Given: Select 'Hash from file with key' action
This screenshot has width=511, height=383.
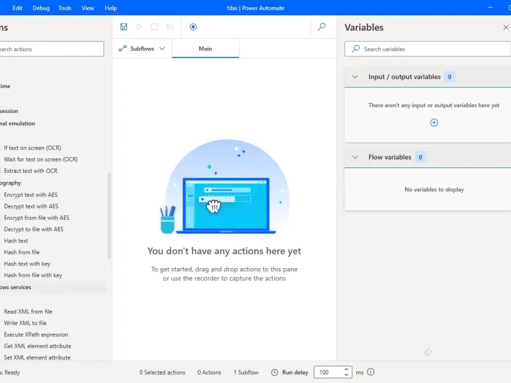Looking at the screenshot, I should pyautogui.click(x=33, y=275).
